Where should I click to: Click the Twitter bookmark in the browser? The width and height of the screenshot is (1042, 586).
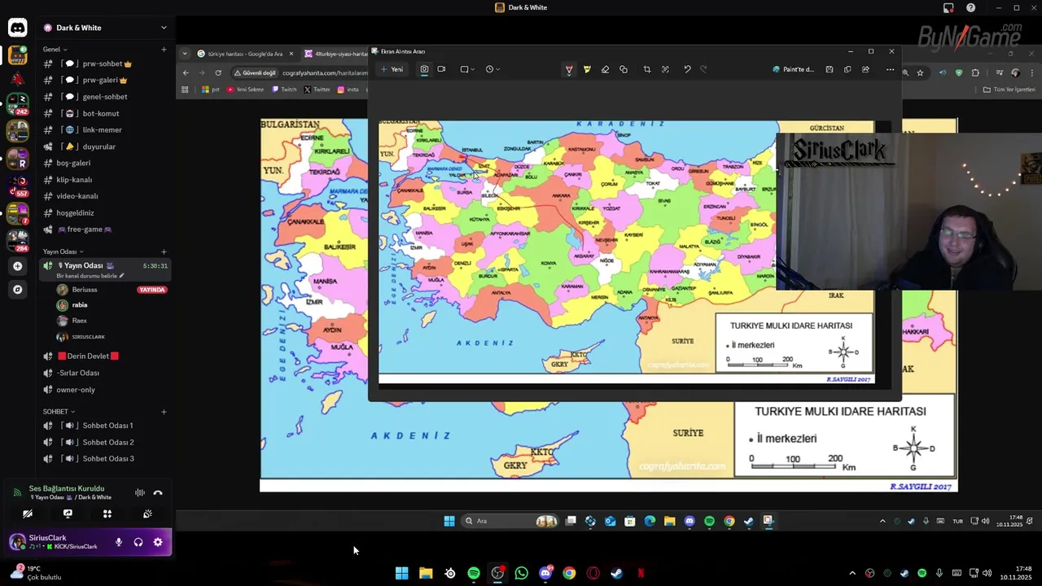pyautogui.click(x=317, y=90)
